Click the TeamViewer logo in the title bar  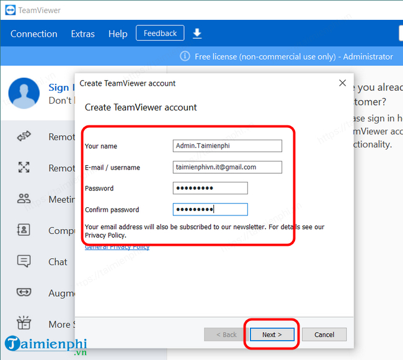click(11, 11)
